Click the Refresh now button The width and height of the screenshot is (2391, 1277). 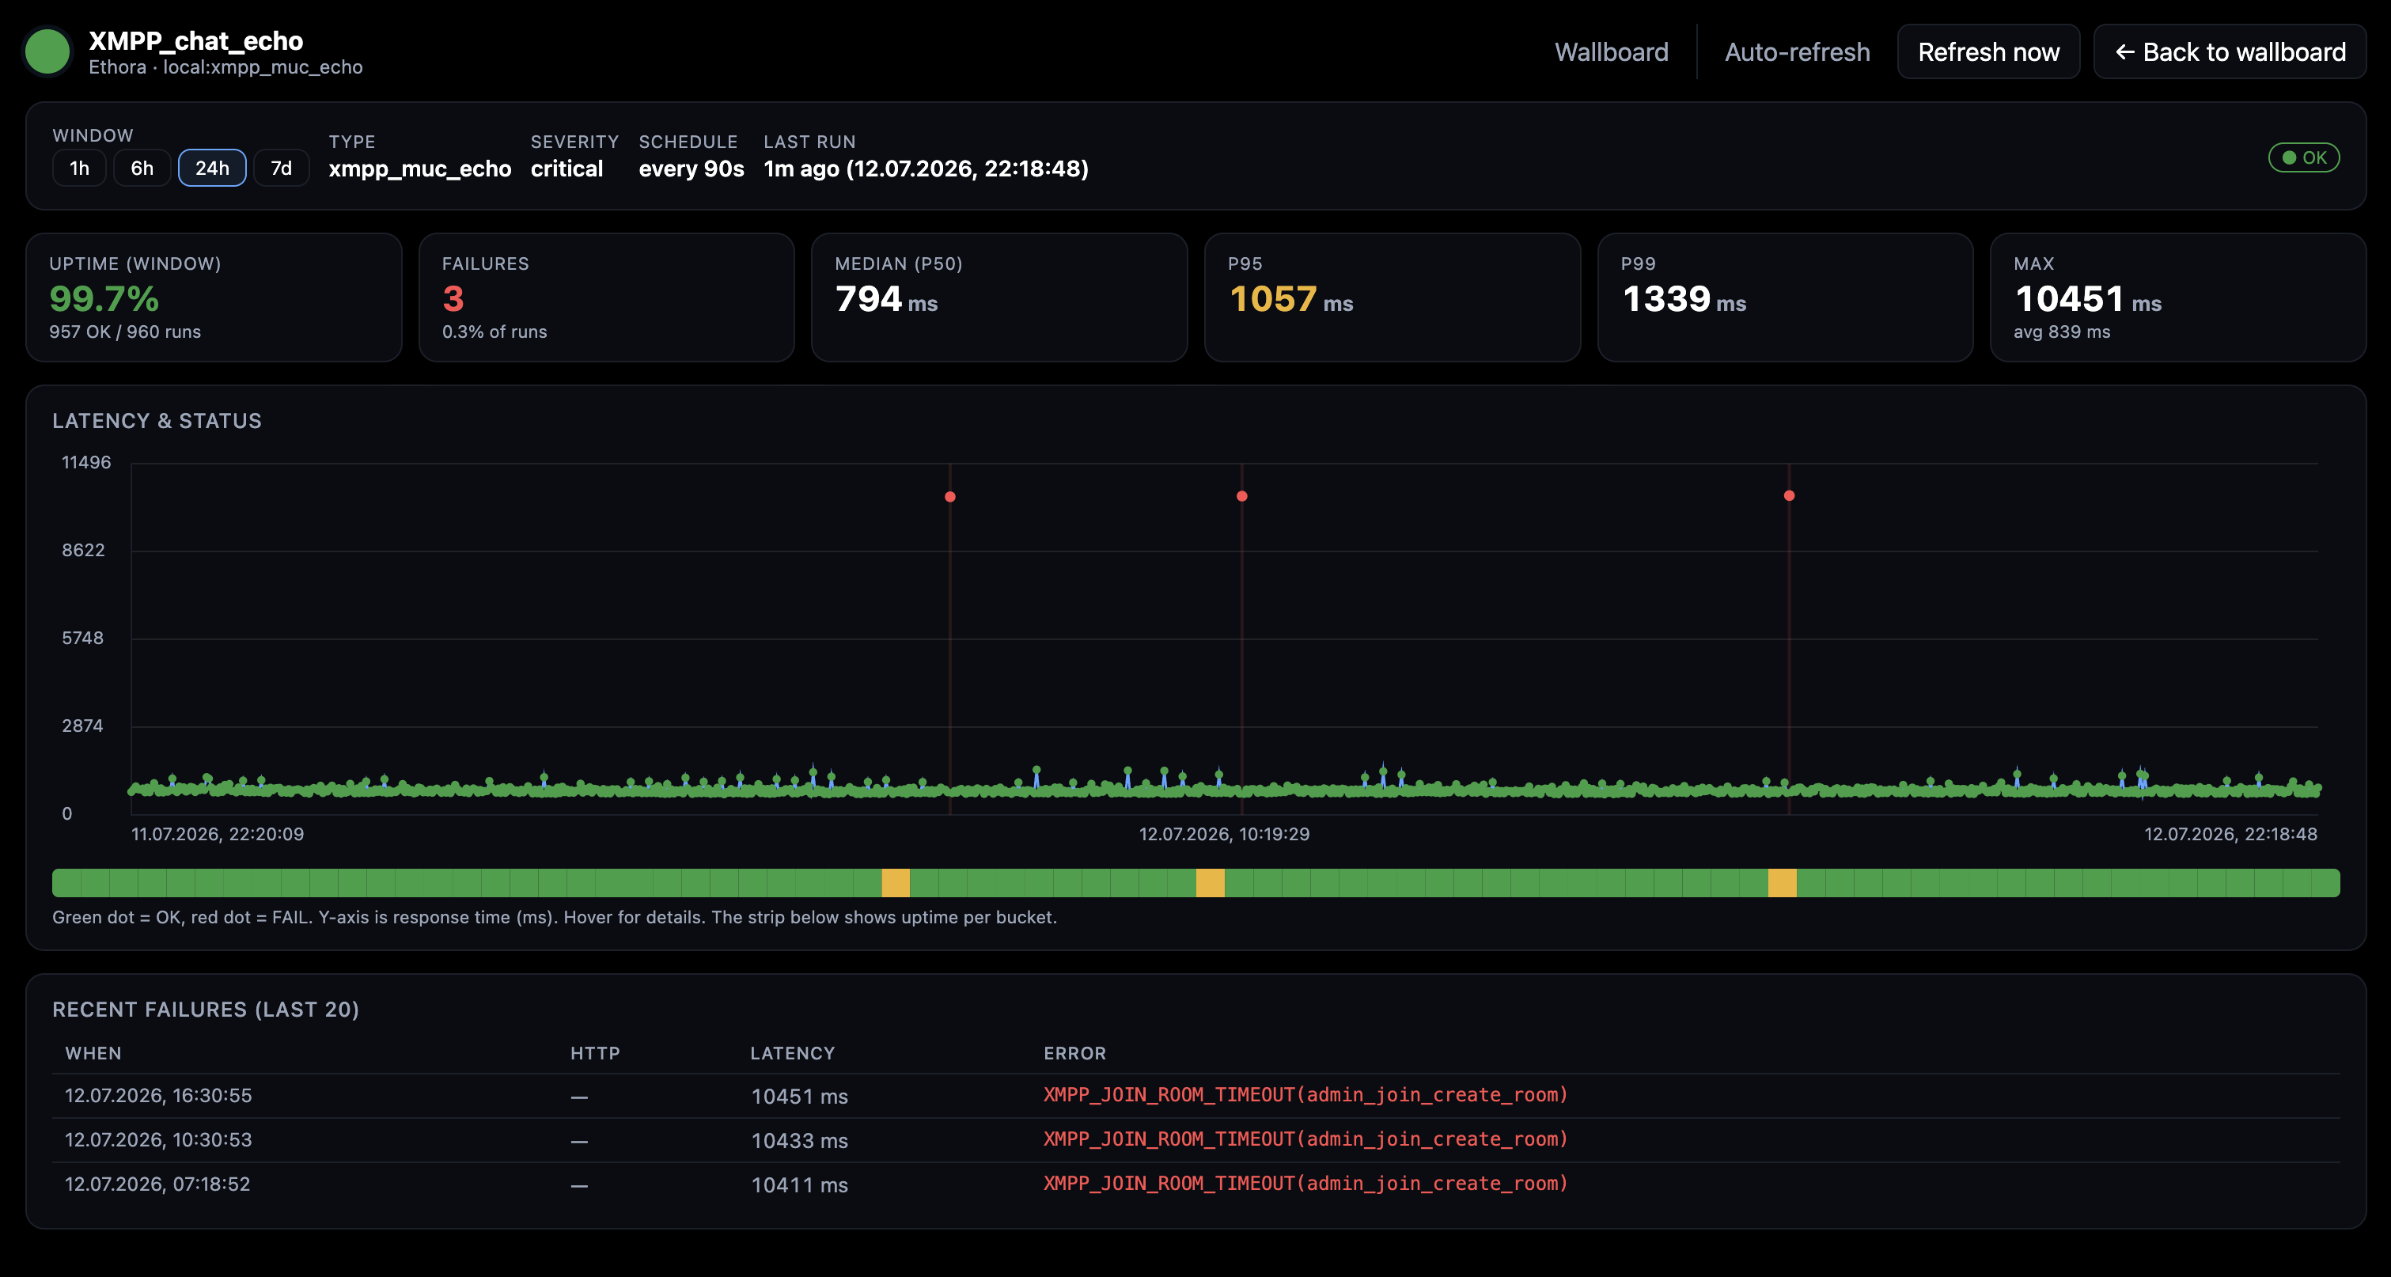(1988, 52)
